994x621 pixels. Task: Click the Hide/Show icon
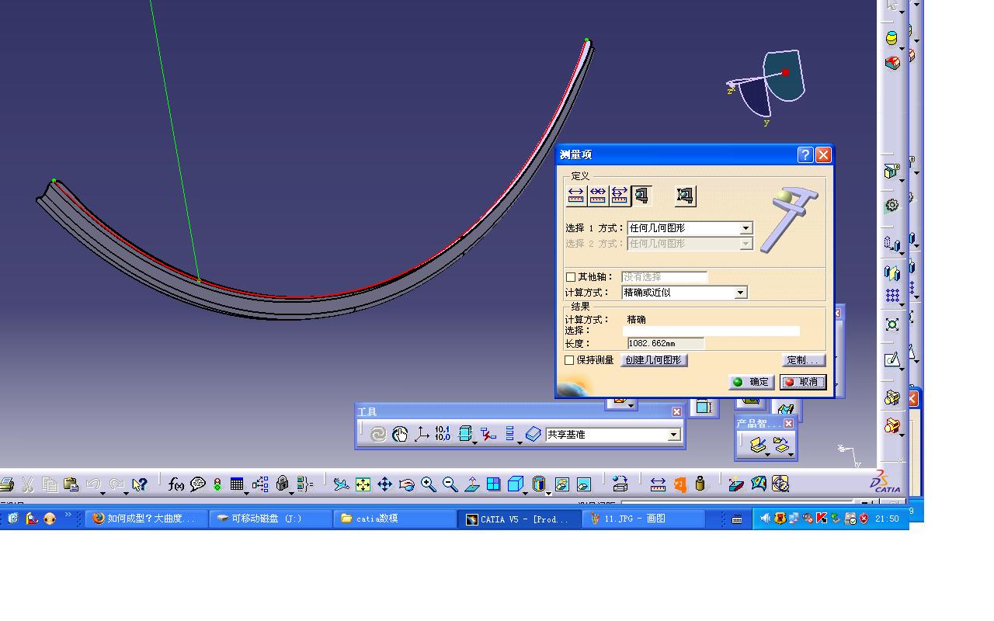561,484
